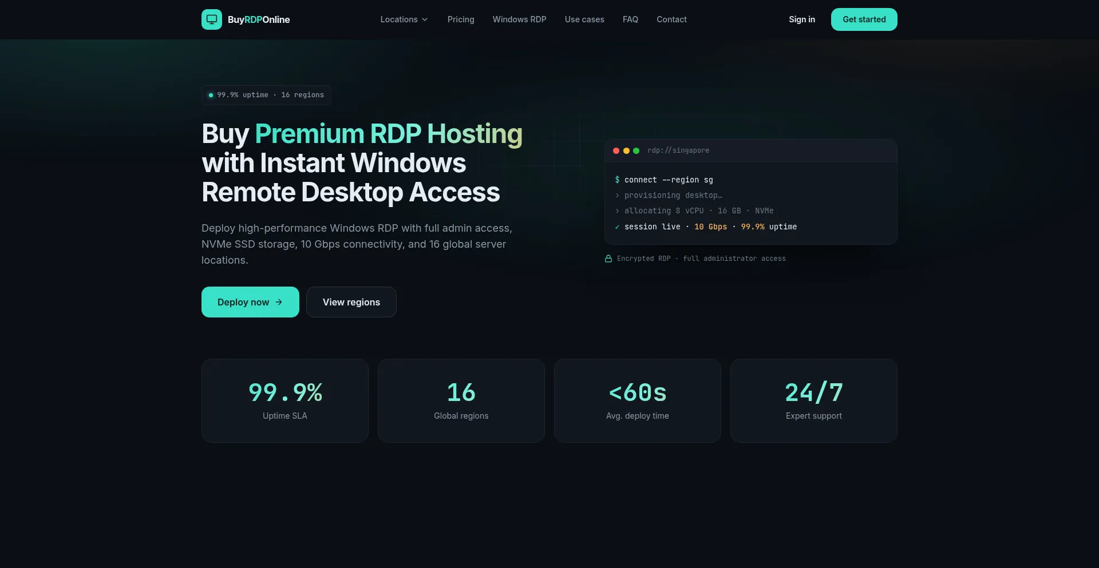Click the <60s Avg. deploy time card

(638, 400)
